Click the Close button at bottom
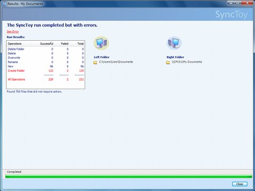The height and width of the screenshot is (191, 255). point(240,184)
